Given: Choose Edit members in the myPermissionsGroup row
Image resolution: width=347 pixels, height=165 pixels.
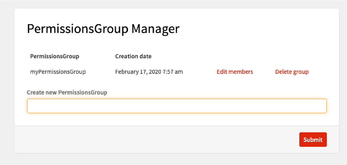Looking at the screenshot, I should coord(235,72).
